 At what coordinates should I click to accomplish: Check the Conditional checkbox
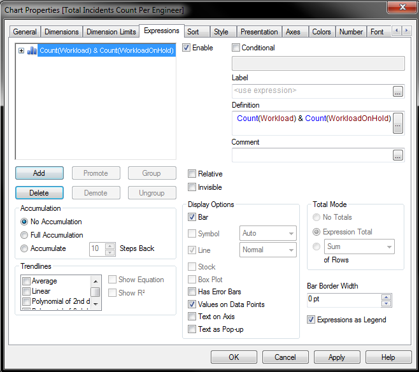236,48
